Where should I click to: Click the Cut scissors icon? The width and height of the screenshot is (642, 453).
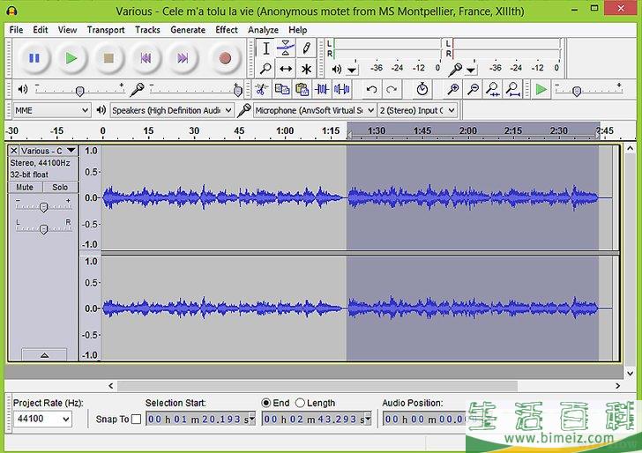point(262,89)
